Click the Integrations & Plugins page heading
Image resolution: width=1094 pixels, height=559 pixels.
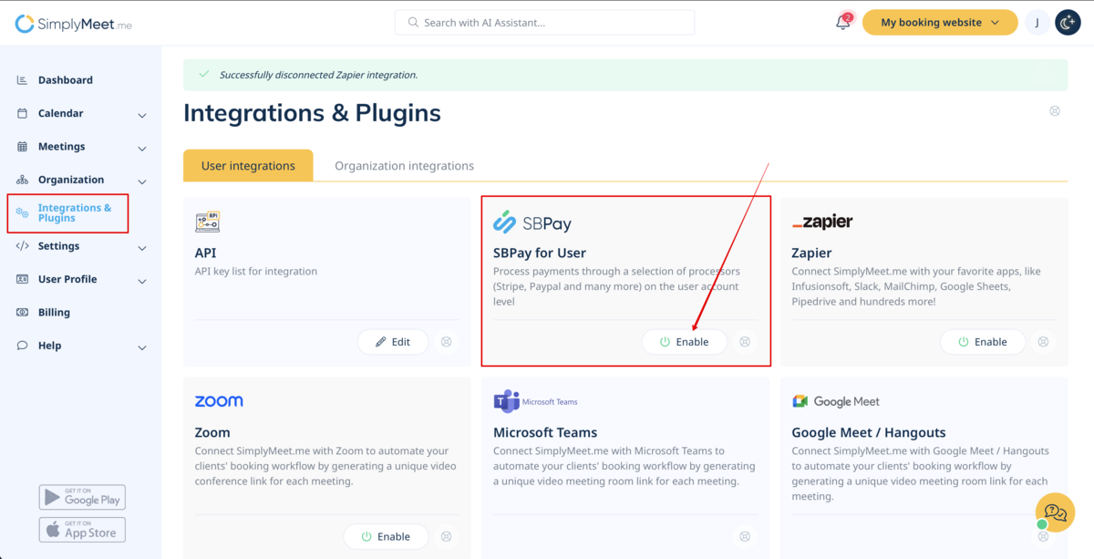[312, 113]
